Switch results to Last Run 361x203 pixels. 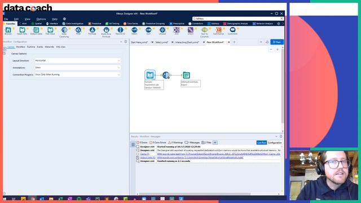coord(262,143)
